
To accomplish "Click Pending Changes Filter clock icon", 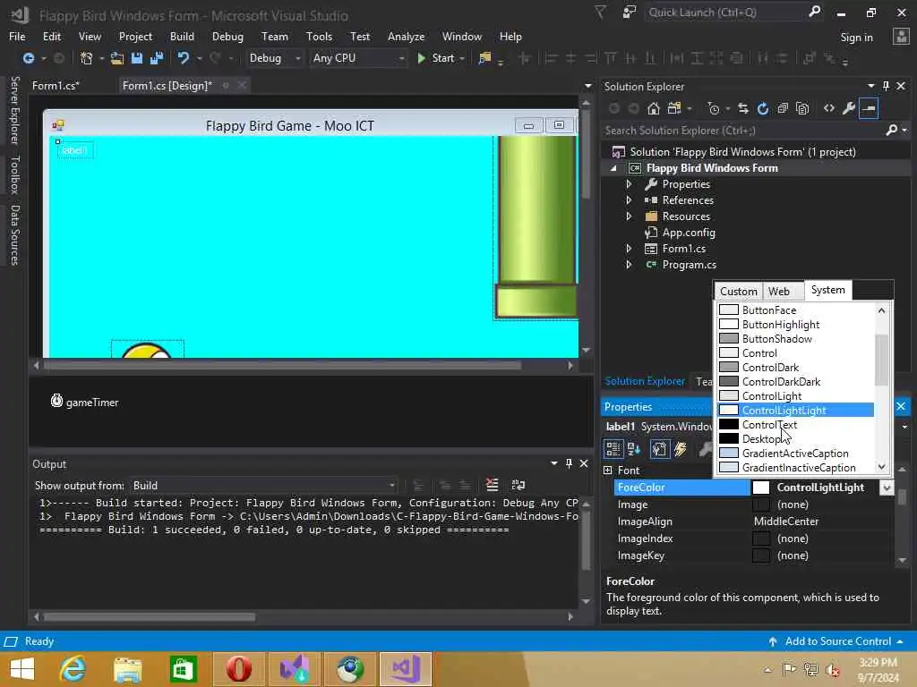I will click(714, 108).
